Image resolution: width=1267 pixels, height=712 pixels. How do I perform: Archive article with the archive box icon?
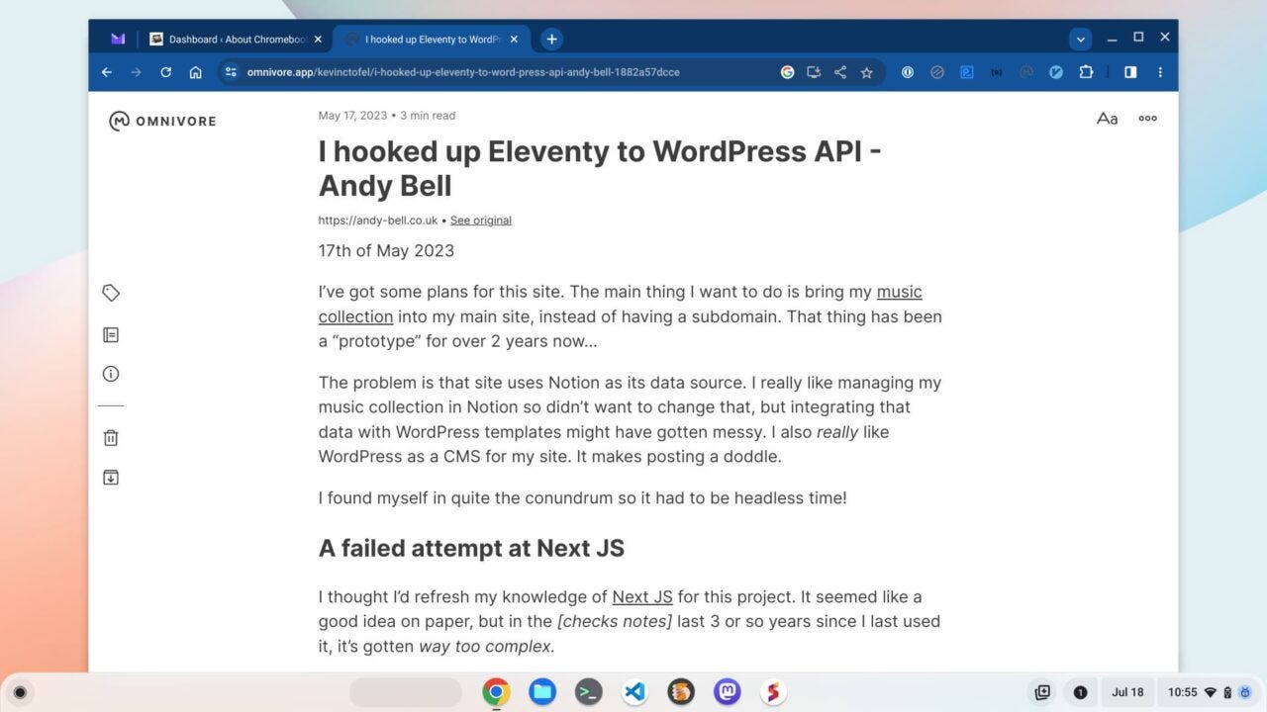[x=111, y=478]
